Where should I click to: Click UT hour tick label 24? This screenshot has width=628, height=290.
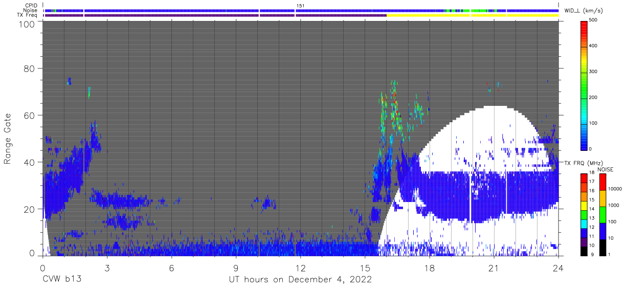[558, 267]
